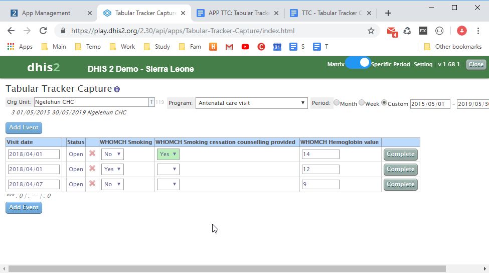Viewport: 489px width, 273px height.
Task: Click the circular brackets extension icon
Action: [439, 31]
